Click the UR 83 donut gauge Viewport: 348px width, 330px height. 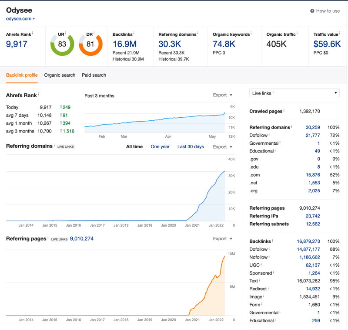coord(62,44)
